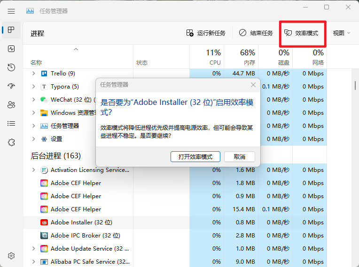This screenshot has width=359, height=267.
Task: Click the 9.0 MB memory value of Alibaba
Action: [x=245, y=262]
